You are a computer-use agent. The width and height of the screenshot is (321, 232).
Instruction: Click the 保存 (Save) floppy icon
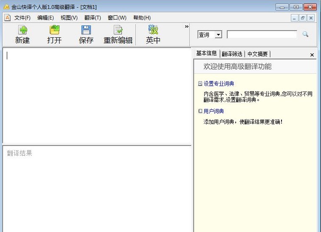click(86, 30)
